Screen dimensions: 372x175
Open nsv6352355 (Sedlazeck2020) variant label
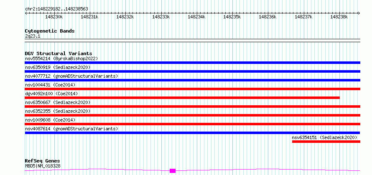pos(58,111)
